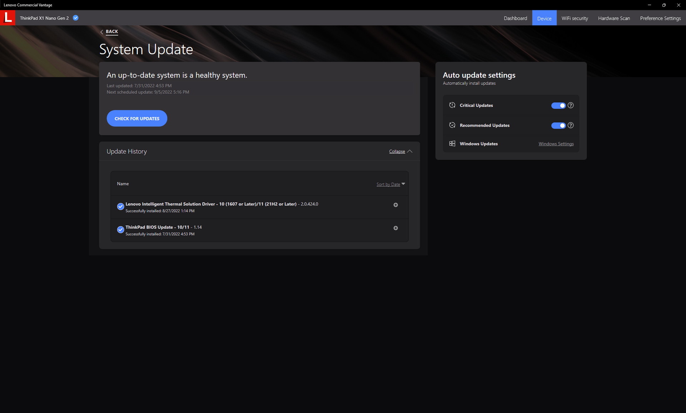Click the Windows Updates logo icon
686x413 pixels.
coord(452,143)
